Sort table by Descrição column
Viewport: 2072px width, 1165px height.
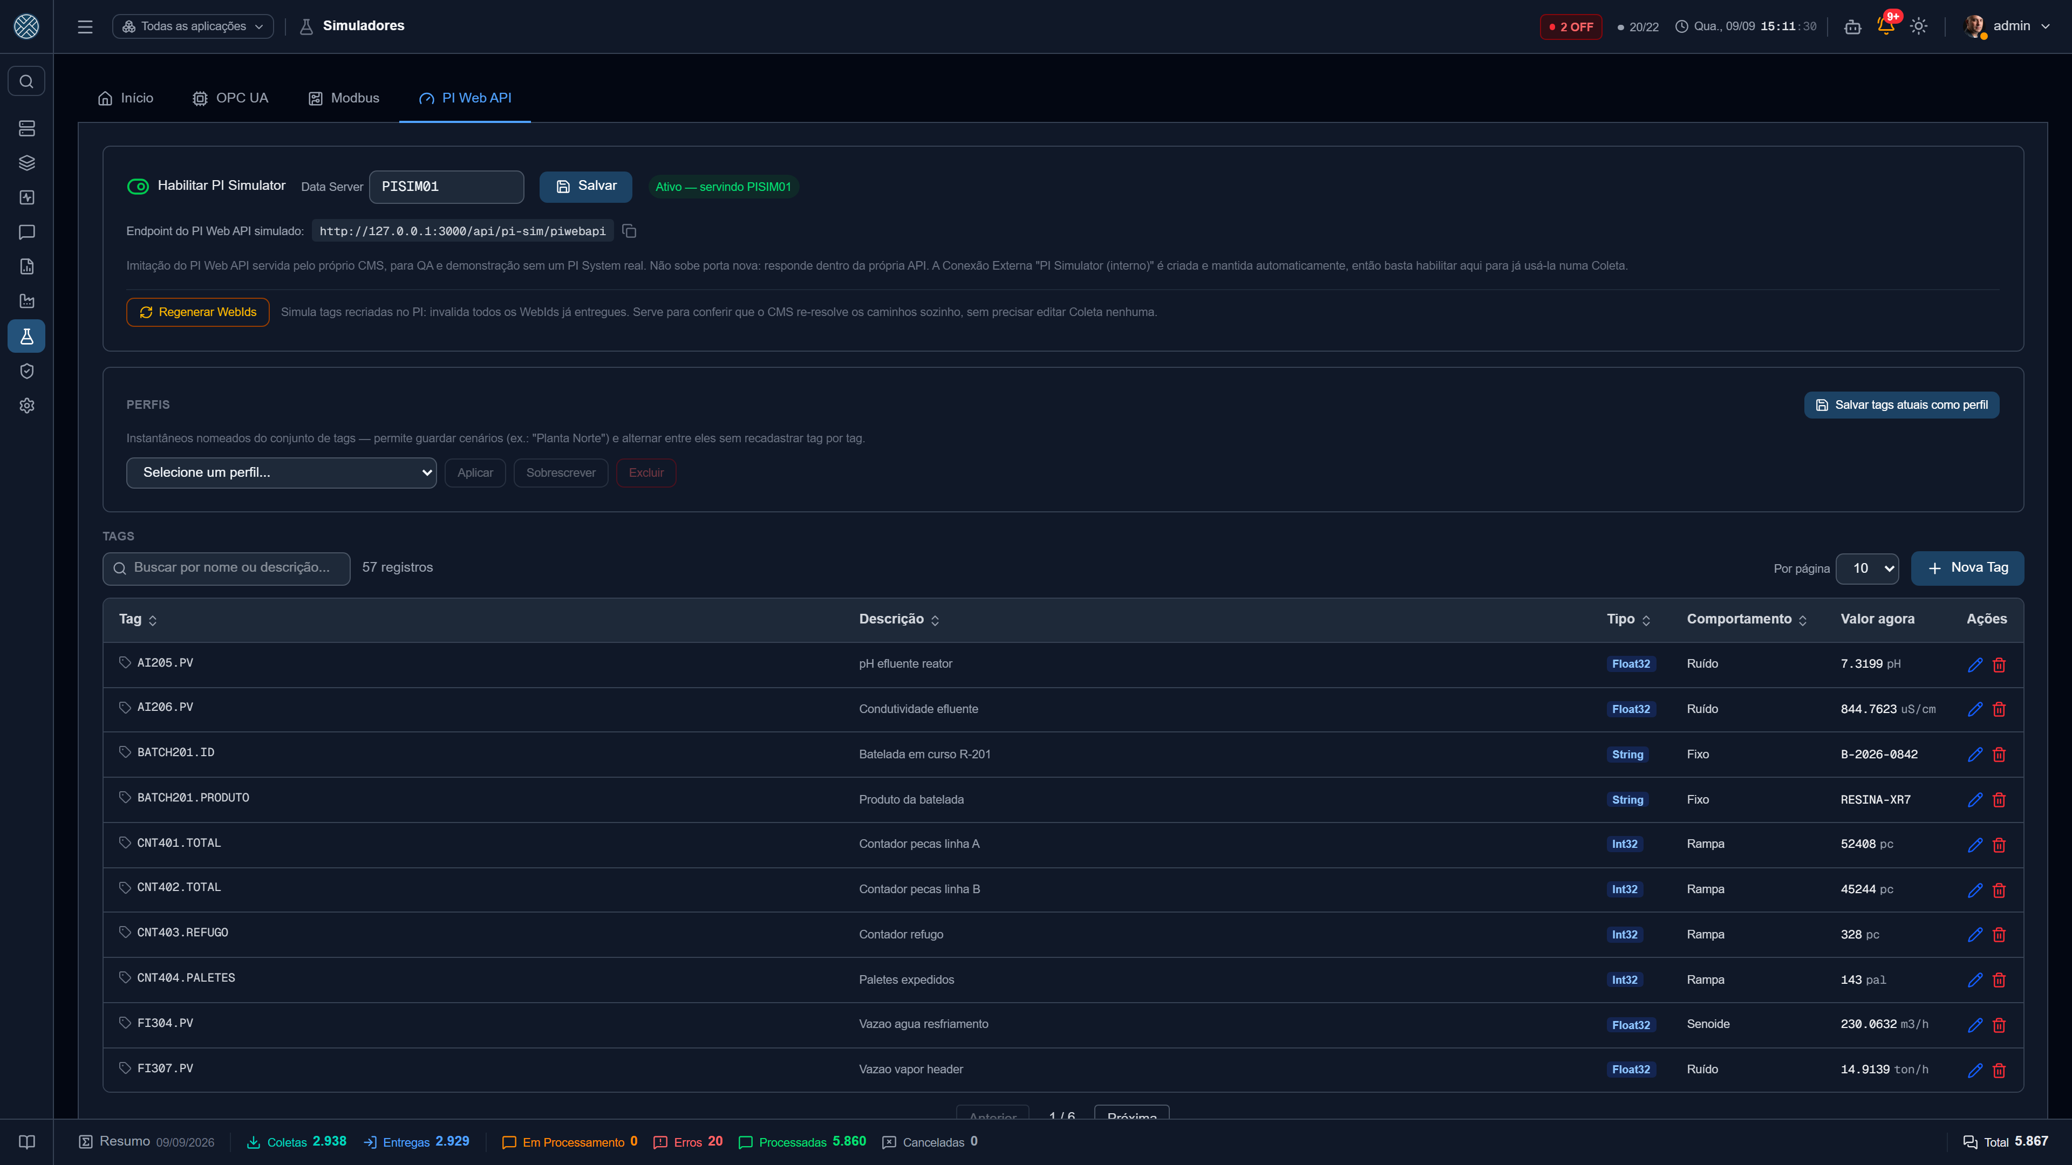[899, 619]
